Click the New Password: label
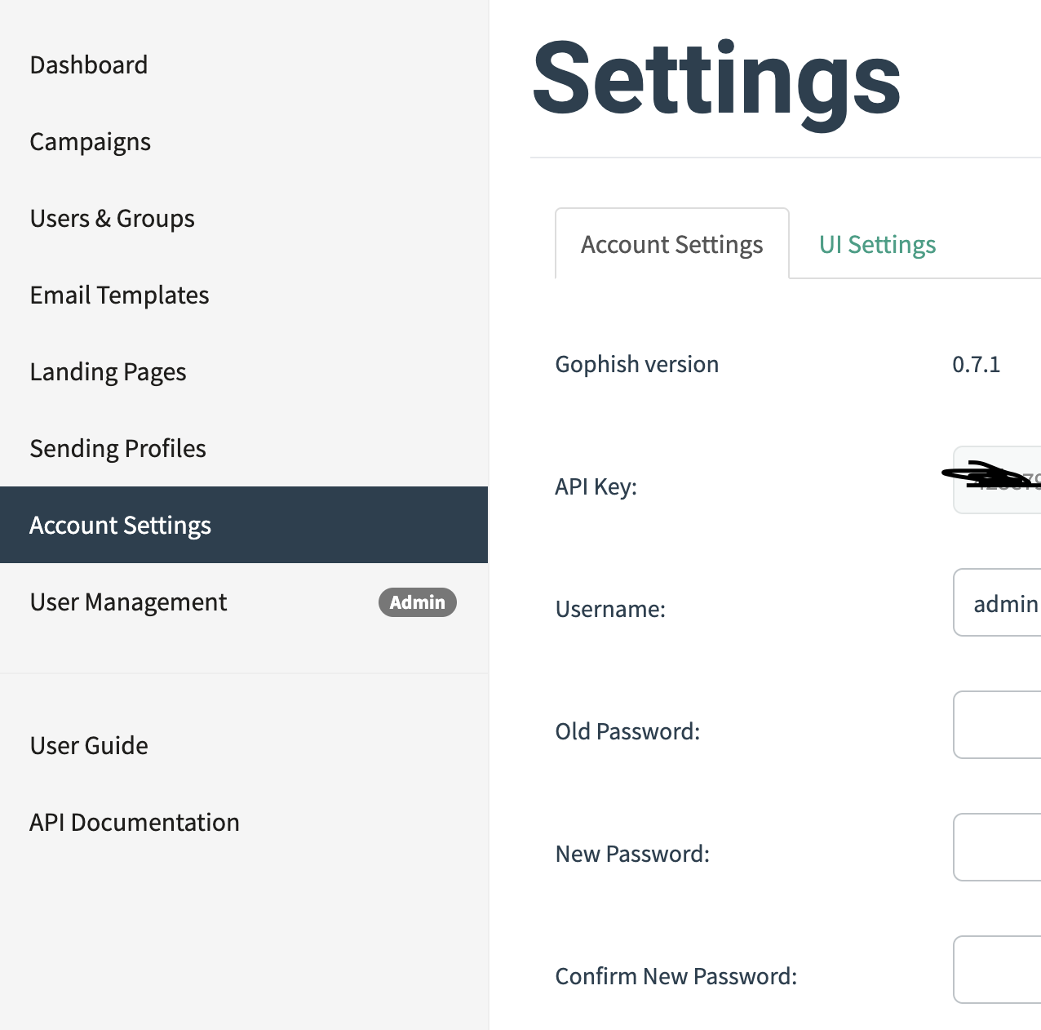Viewport: 1041px width, 1030px height. tap(632, 854)
